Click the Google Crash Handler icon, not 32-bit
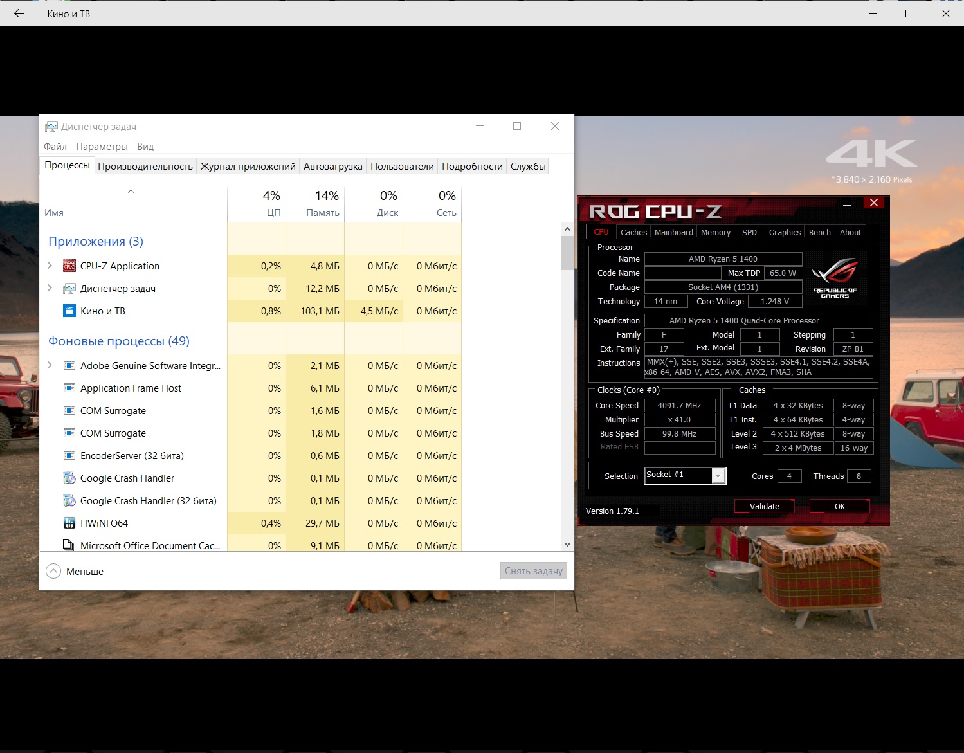Image resolution: width=964 pixels, height=753 pixels. (x=69, y=478)
